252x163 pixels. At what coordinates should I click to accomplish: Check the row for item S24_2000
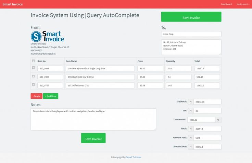pos(33,76)
